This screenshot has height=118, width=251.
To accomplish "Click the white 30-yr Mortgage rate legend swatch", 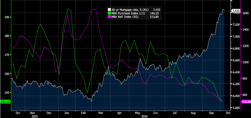I will point(109,10).
